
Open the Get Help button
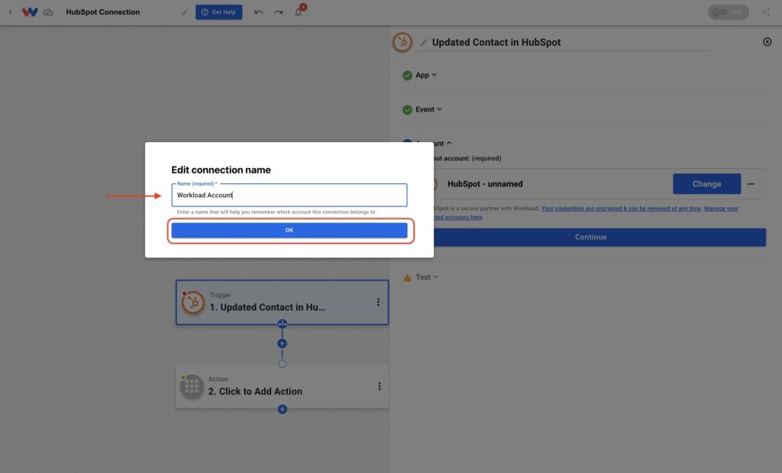point(219,12)
